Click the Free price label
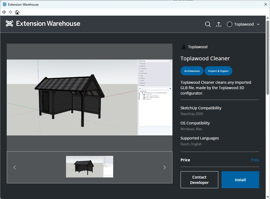Screen dimensions: 270x199 255,160
